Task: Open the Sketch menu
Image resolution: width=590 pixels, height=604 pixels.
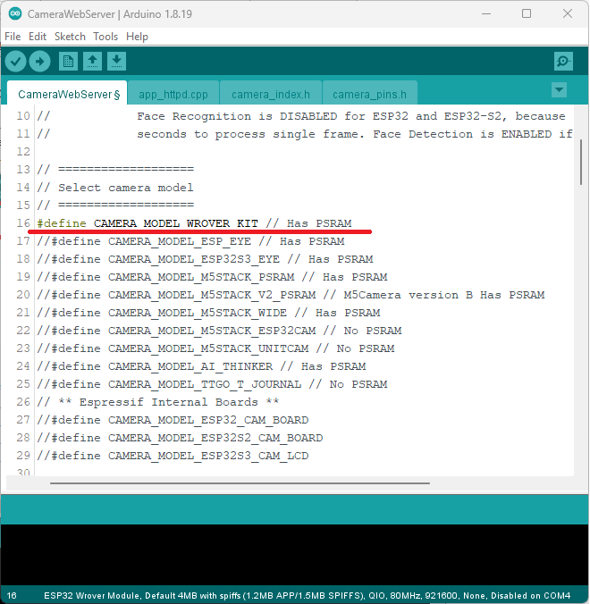Action: (70, 37)
